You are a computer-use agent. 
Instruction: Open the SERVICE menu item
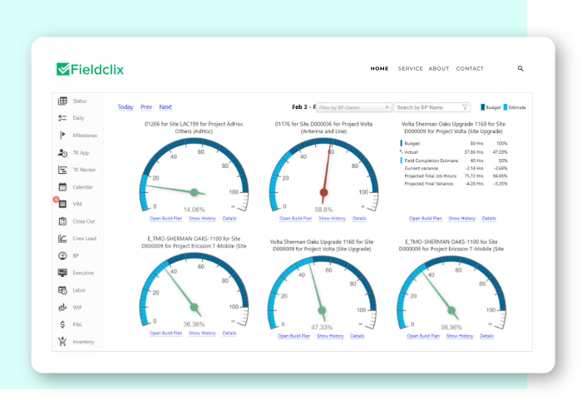[x=411, y=69]
